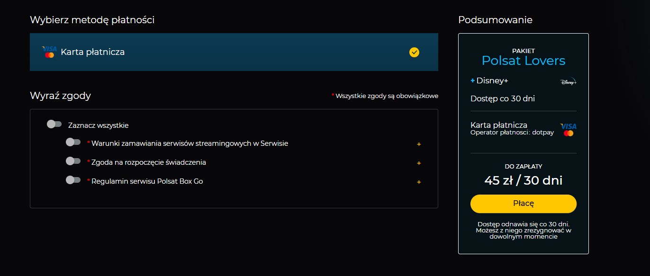The width and height of the screenshot is (650, 276).
Task: Toggle Warunki zamawiania serwisów streamingowych consent
Action: click(x=73, y=143)
